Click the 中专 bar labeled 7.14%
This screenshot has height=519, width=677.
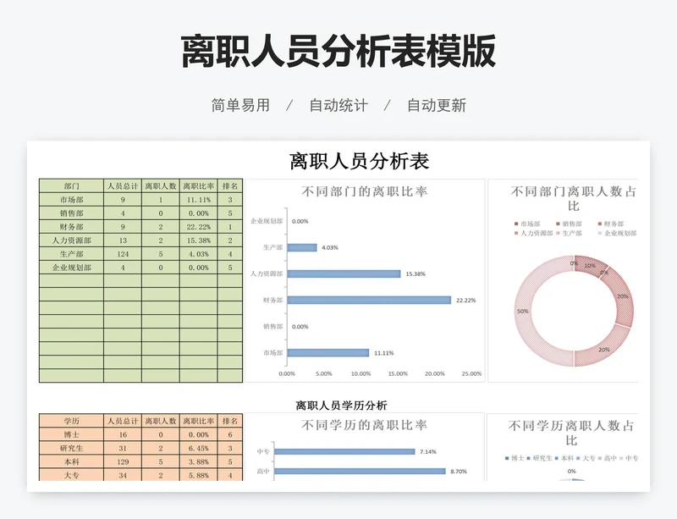click(x=344, y=451)
